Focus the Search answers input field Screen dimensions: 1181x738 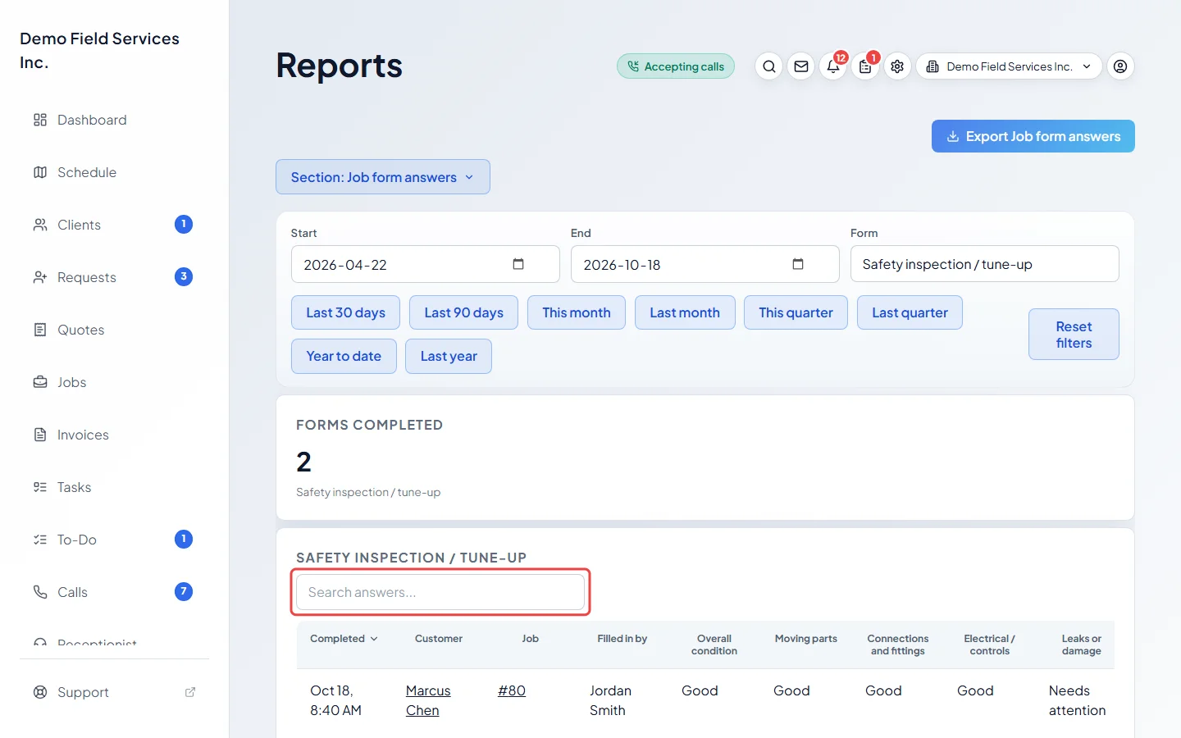tap(440, 592)
